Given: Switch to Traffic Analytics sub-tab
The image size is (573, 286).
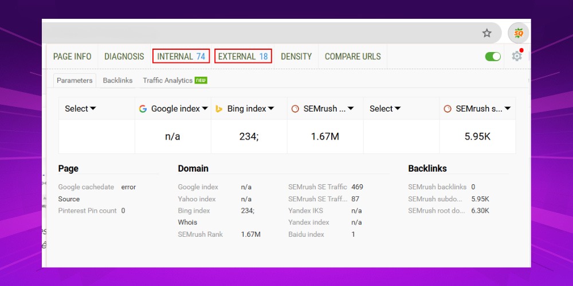Looking at the screenshot, I should tap(175, 80).
